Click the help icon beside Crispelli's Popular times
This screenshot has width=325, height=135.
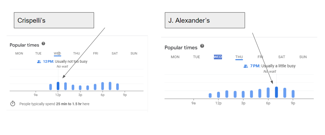pos(44,44)
